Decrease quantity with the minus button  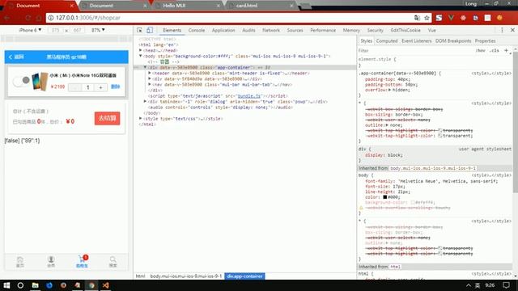click(74, 87)
